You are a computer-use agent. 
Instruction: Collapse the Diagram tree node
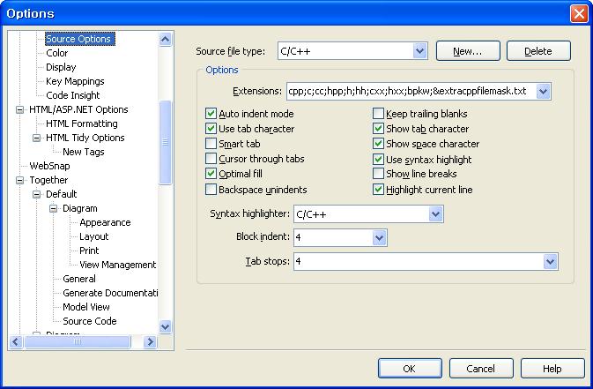coord(54,208)
